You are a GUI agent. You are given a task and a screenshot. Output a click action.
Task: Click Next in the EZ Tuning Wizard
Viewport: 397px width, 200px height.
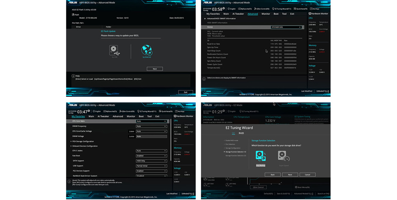(x=290, y=175)
